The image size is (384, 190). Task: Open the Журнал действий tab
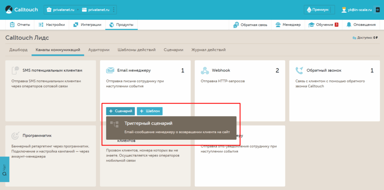208,50
